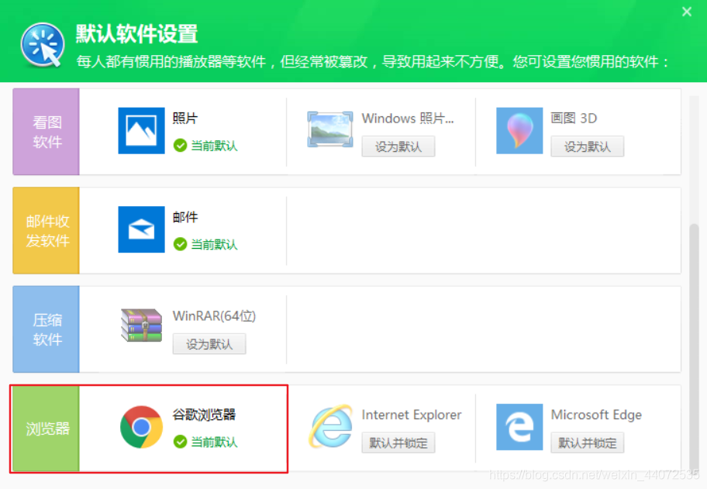Viewport: 707px width, 489px height.
Task: Click 默认并锁定 for Internet Explorer
Action: click(x=398, y=443)
